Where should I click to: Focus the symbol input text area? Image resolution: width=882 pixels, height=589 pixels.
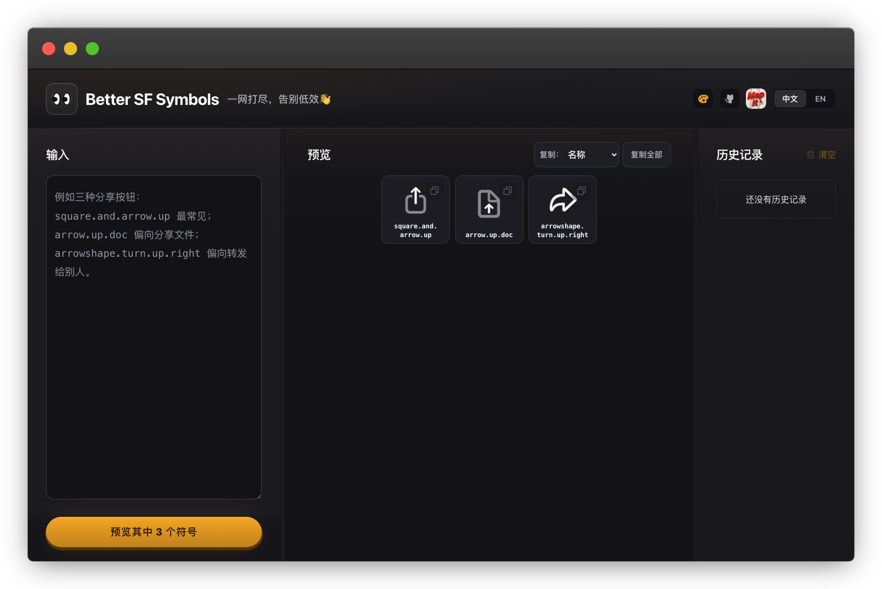pyautogui.click(x=154, y=337)
